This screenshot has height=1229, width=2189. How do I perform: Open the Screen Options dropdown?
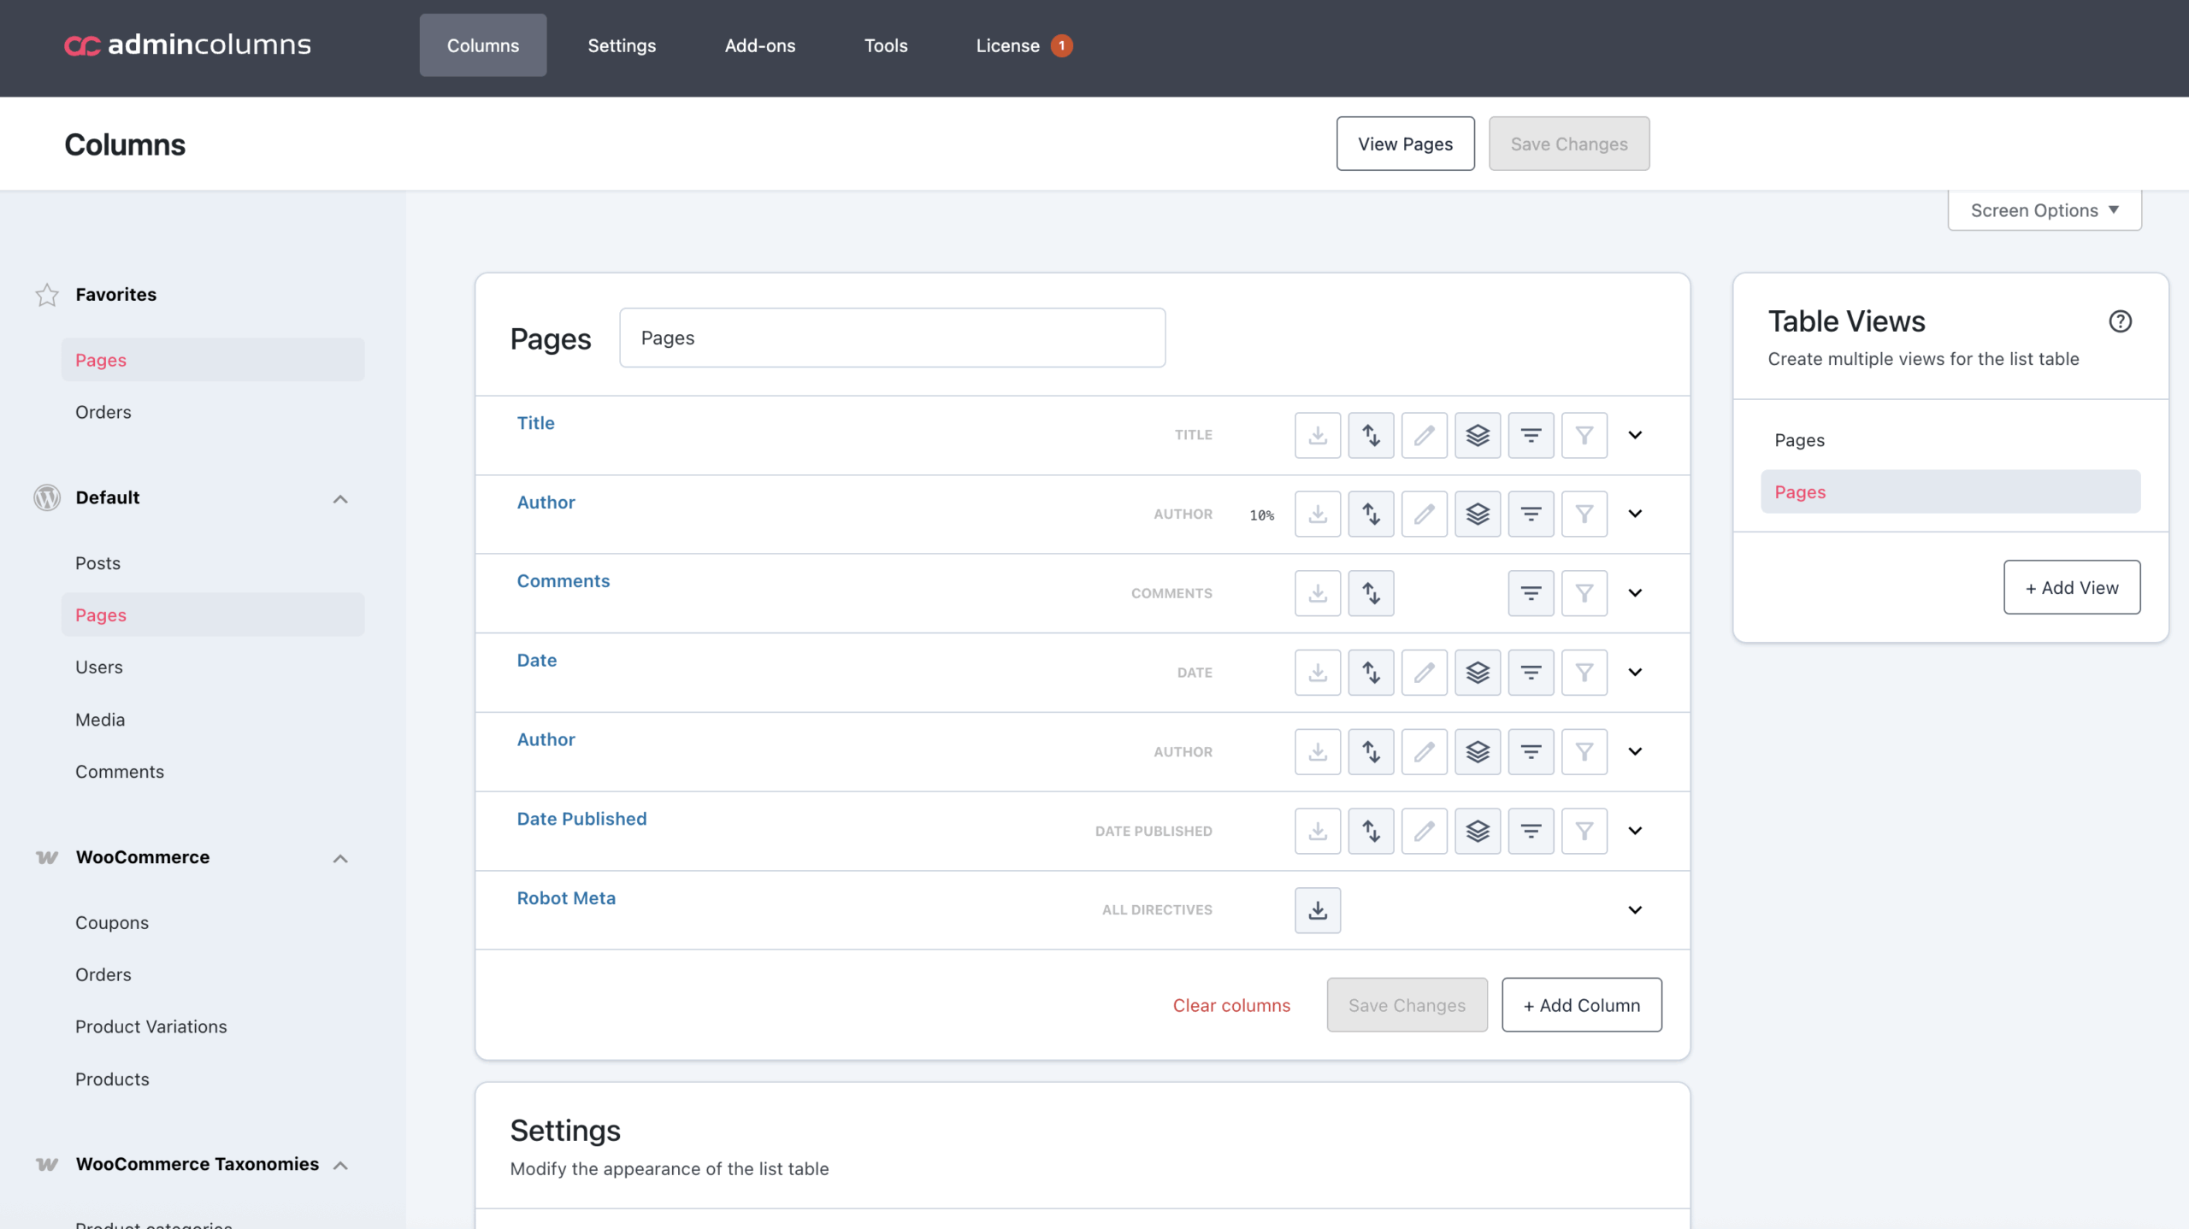2044,210
